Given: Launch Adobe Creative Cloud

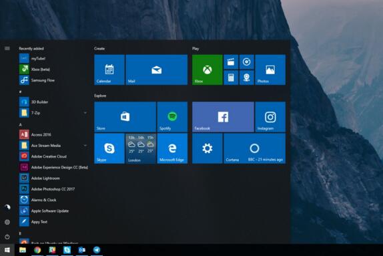Looking at the screenshot, I should point(54,156).
